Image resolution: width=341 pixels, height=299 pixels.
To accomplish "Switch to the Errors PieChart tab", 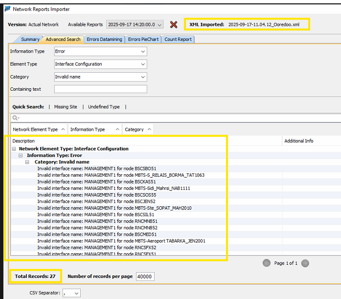I will (143, 40).
